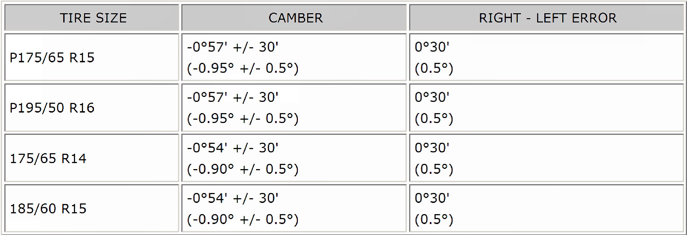687x235 pixels.
Task: Select (-0.90° +/- 0.5°) camber for 175/65 R14
Action: (x=242, y=169)
